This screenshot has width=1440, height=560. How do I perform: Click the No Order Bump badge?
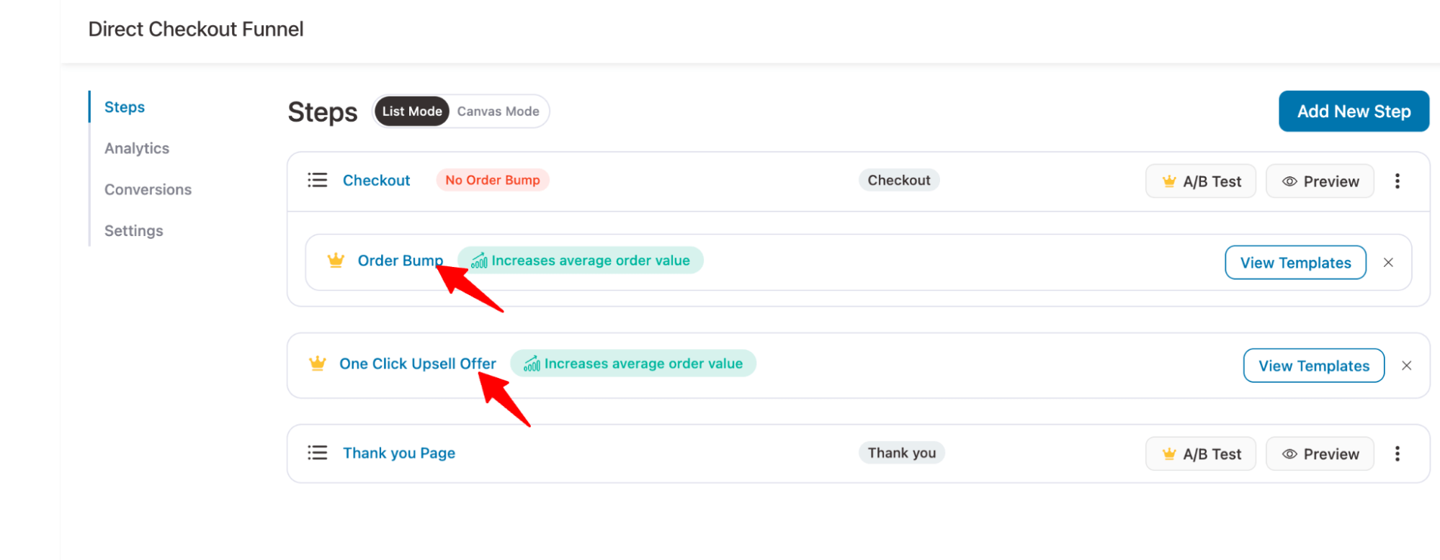click(x=492, y=180)
